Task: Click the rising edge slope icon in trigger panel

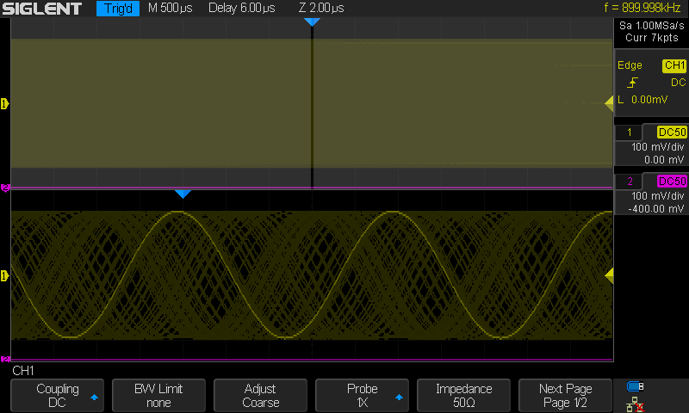Action: 633,83
